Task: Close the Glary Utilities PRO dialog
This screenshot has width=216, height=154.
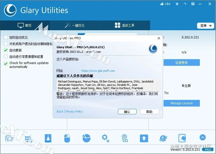Action: pyautogui.click(x=159, y=38)
